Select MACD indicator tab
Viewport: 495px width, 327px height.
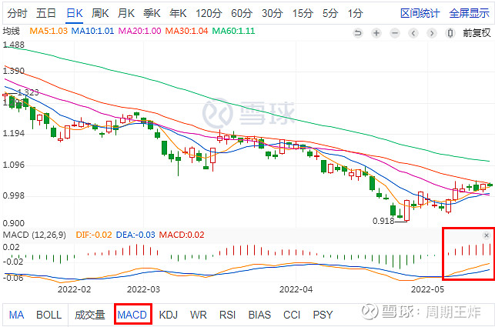click(x=132, y=315)
